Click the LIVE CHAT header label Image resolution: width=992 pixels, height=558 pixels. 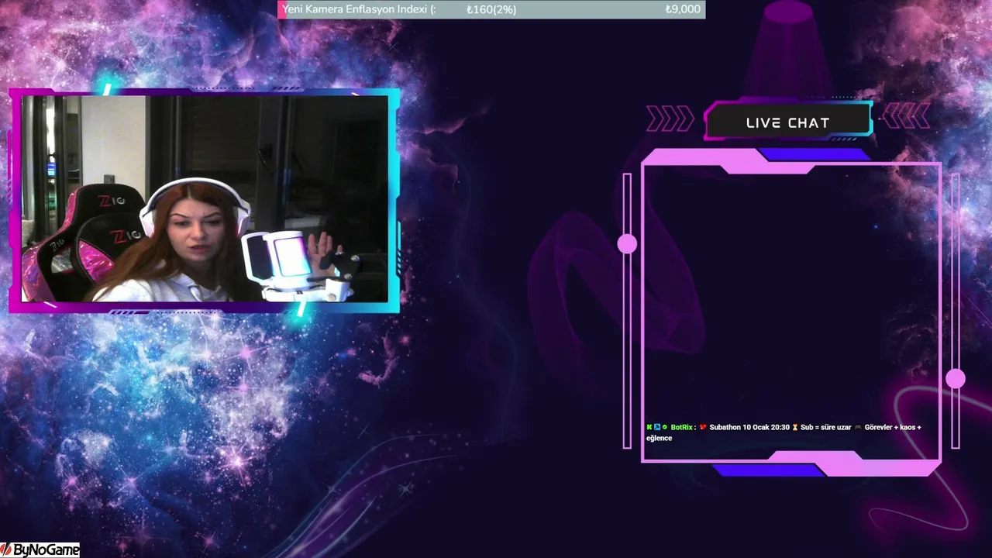point(787,122)
